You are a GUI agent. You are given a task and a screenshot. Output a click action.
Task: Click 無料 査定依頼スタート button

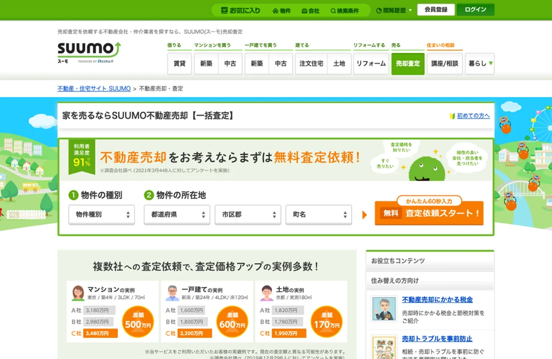coord(429,213)
